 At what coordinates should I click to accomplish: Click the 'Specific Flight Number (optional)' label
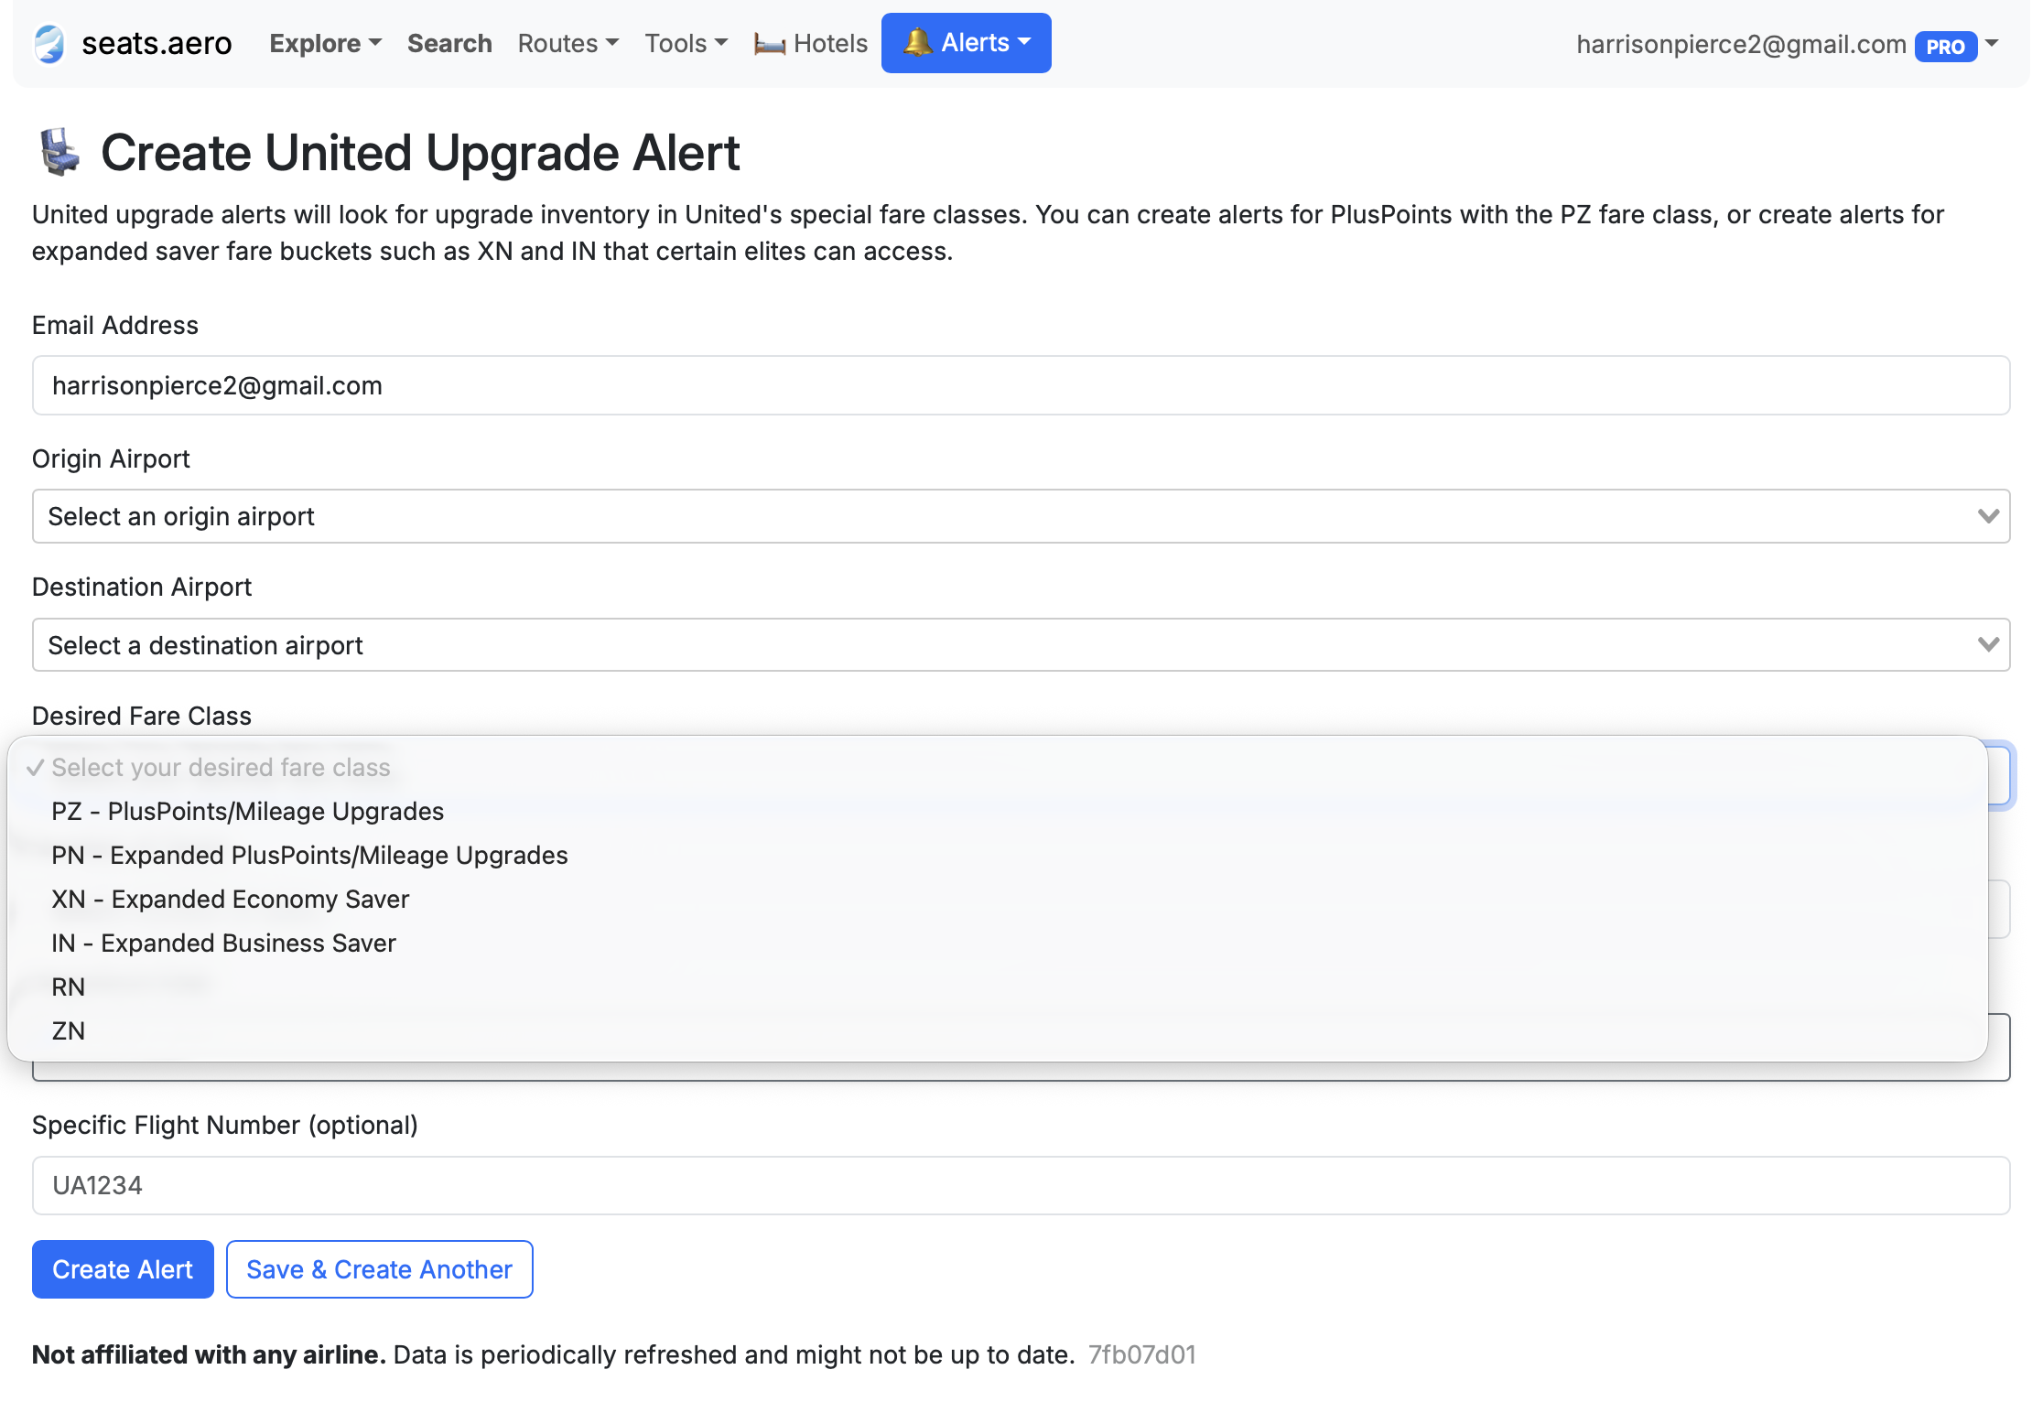(x=225, y=1126)
